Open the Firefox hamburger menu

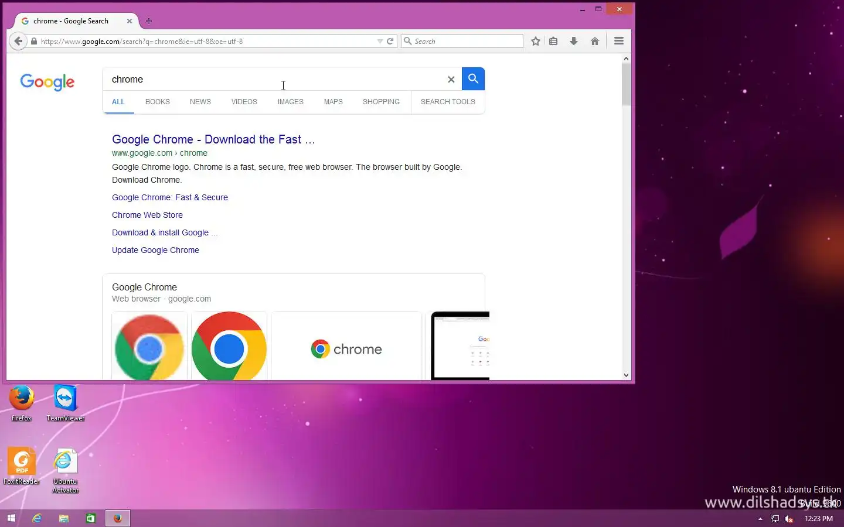[x=619, y=41]
